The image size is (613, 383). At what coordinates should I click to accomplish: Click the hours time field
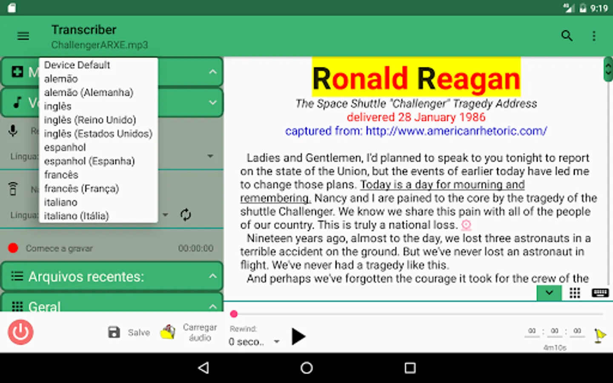click(532, 331)
